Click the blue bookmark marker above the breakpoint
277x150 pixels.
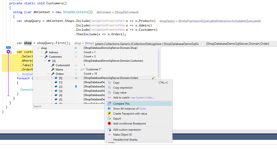tap(8, 48)
